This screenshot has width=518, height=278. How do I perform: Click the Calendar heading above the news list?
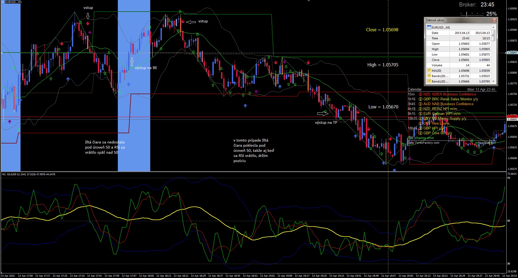click(415, 90)
